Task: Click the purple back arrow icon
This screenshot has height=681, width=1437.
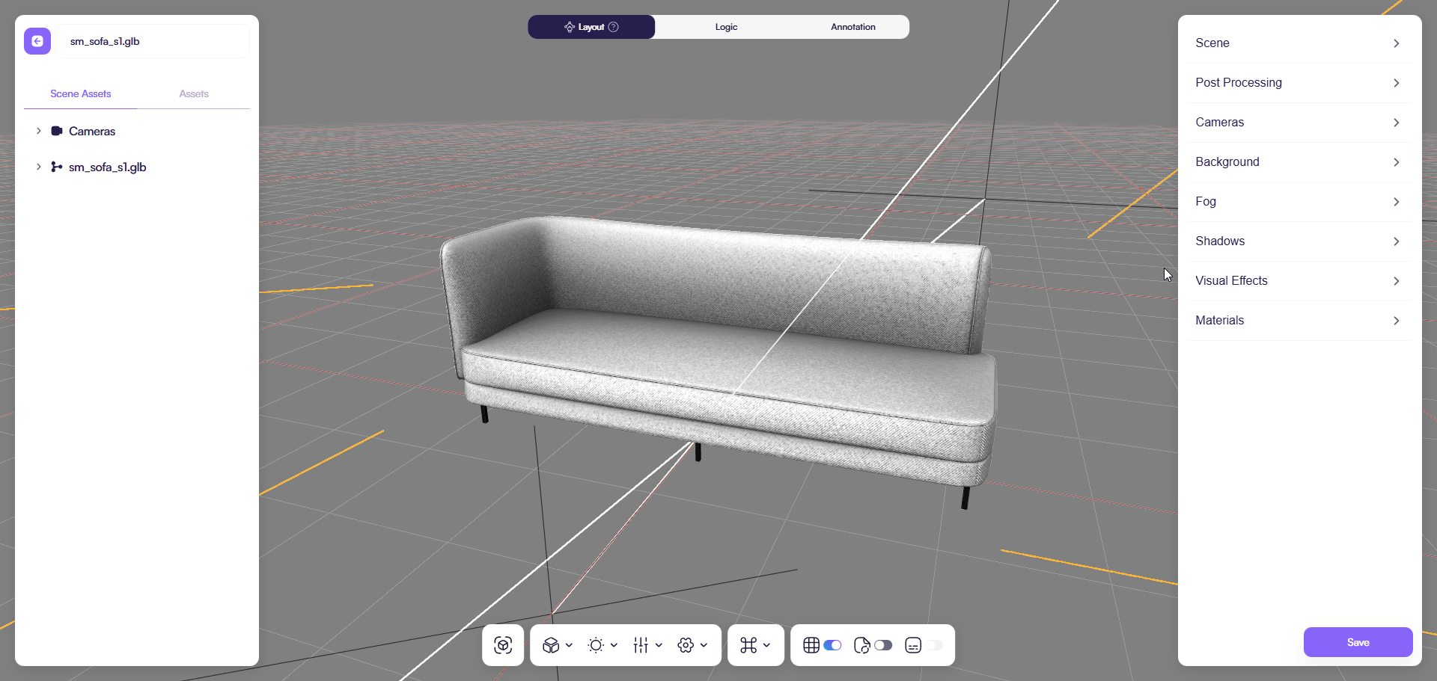Action: [x=37, y=41]
